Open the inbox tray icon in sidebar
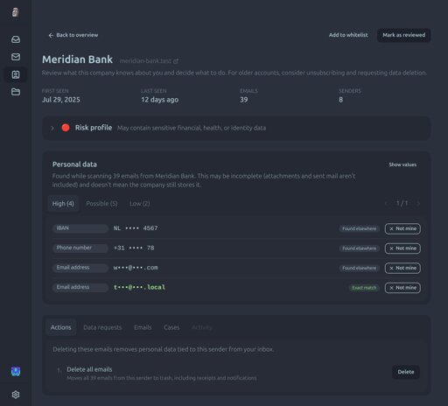 [16, 39]
